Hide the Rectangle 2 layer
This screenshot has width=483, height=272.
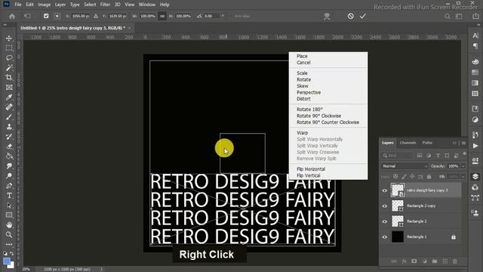point(384,221)
